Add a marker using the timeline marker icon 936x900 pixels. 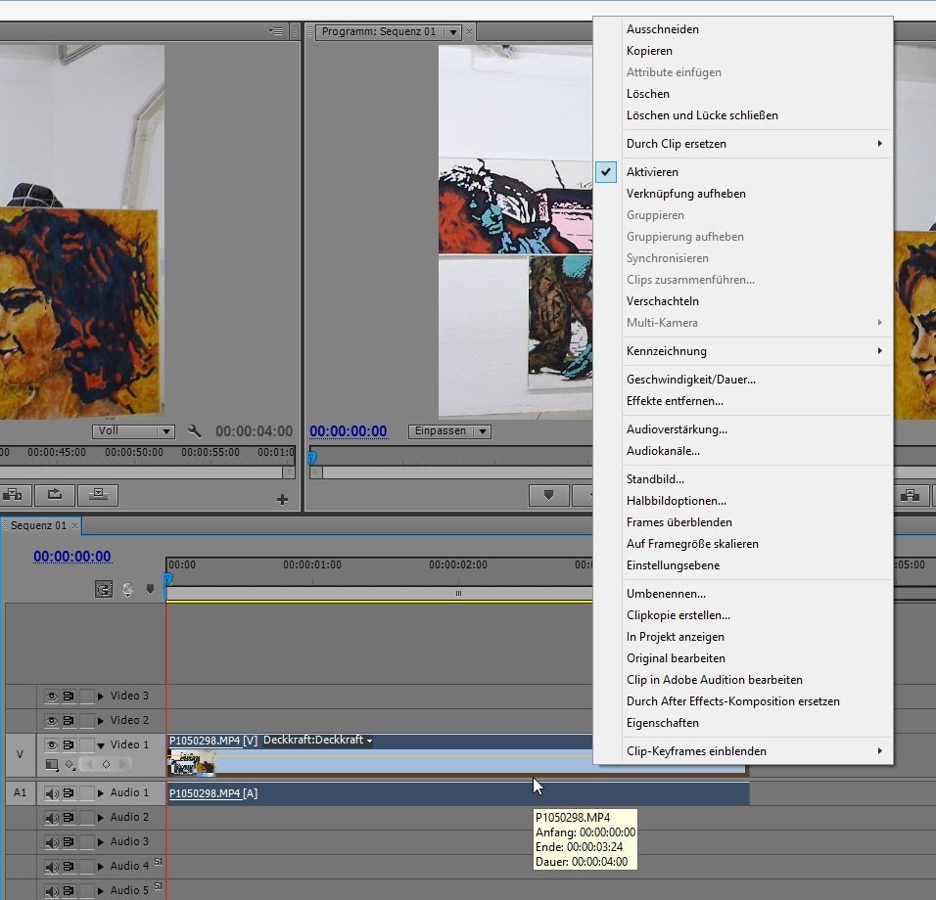click(x=150, y=589)
